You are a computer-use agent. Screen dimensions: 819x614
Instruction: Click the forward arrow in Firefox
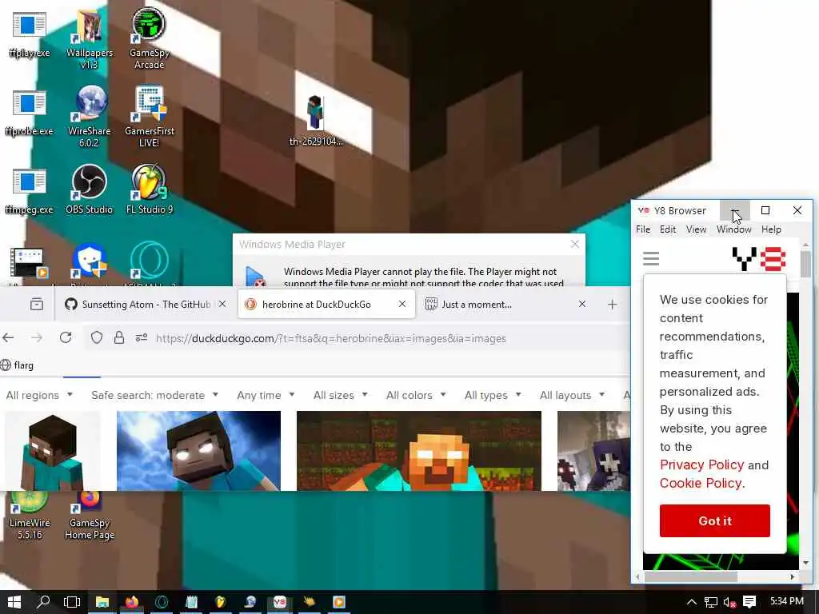37,338
